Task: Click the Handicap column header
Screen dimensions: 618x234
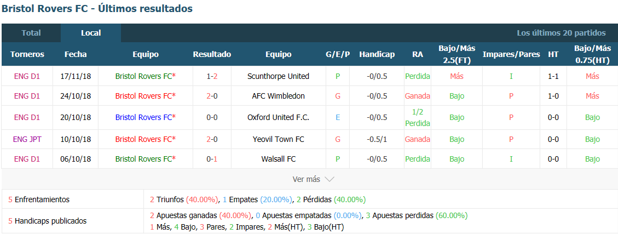Action: [377, 54]
